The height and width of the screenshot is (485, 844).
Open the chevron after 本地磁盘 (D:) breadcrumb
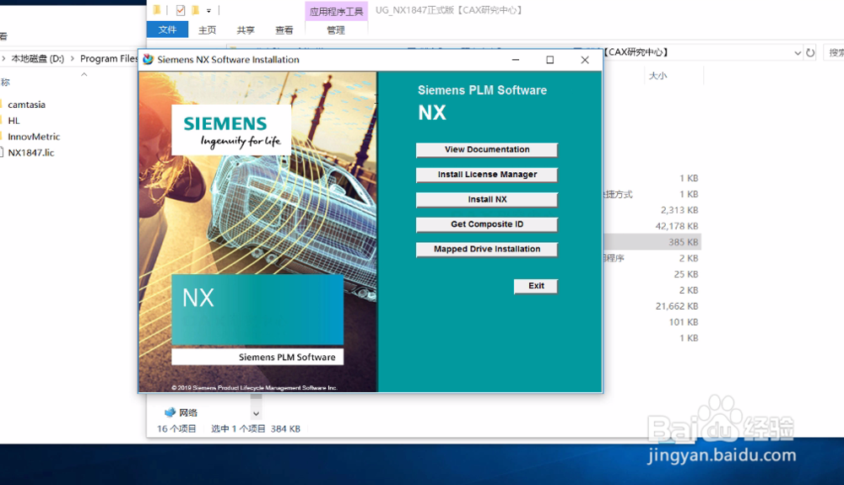(72, 58)
